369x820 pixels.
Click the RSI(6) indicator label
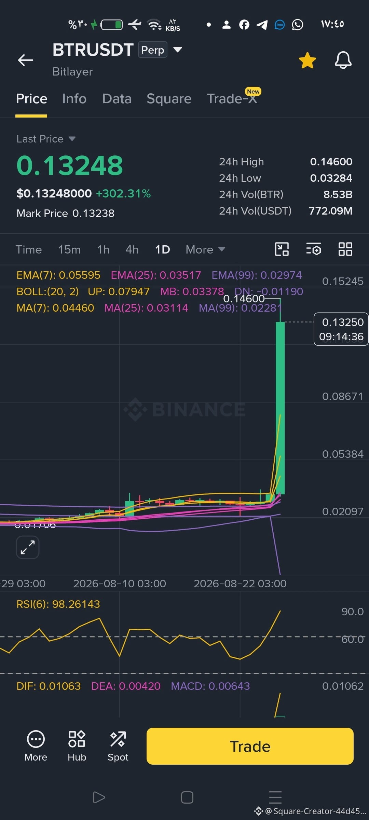[x=58, y=604]
